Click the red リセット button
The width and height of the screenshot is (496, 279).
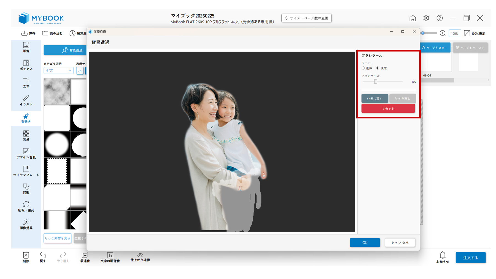[388, 109]
